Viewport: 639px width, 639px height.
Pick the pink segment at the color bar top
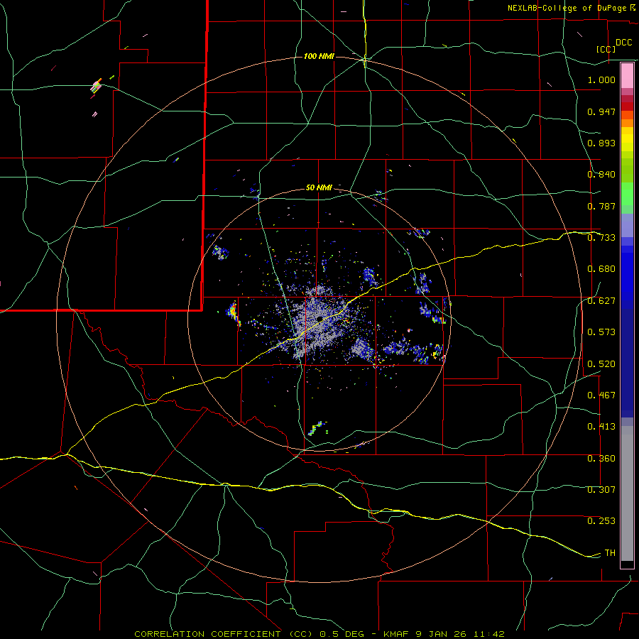(627, 76)
